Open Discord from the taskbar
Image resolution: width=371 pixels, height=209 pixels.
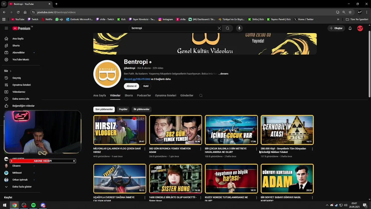click(43, 205)
